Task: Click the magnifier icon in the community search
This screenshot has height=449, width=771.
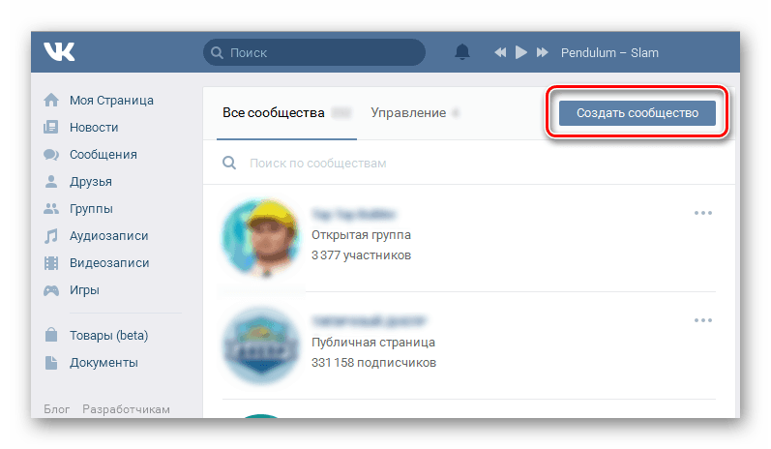Action: click(229, 163)
